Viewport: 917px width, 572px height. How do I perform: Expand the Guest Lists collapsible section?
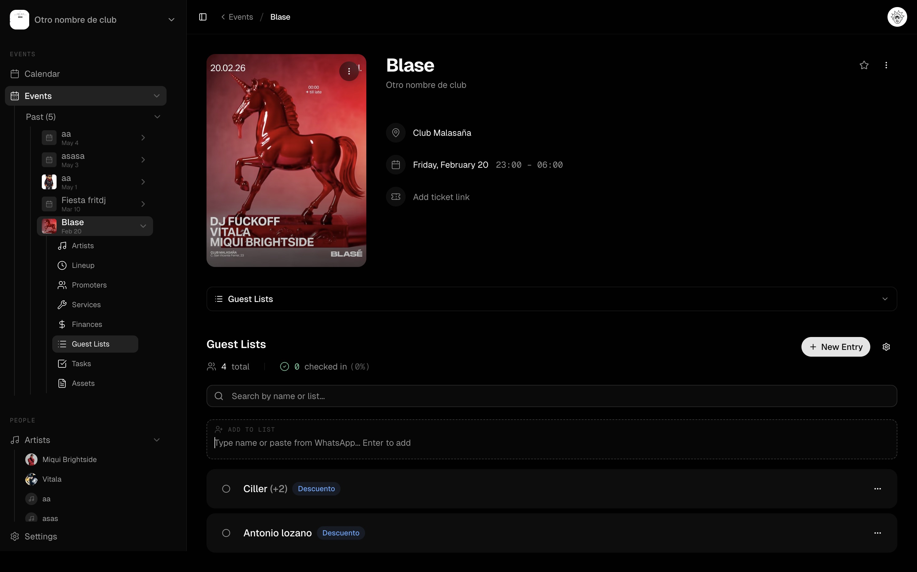pos(551,299)
